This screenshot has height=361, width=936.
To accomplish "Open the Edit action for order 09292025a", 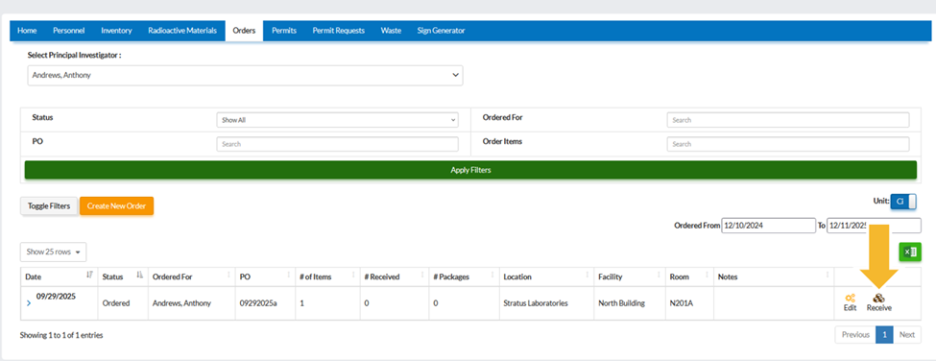I will [850, 302].
